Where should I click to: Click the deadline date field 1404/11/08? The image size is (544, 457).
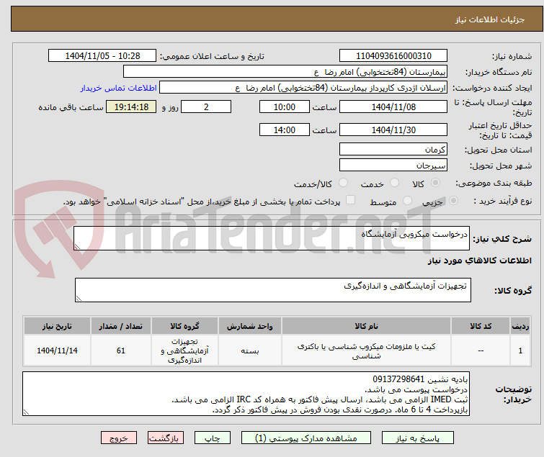point(393,107)
